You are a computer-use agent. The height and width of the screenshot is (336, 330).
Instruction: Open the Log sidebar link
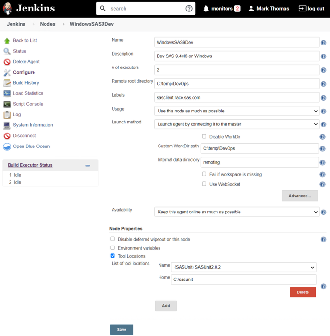tap(17, 115)
